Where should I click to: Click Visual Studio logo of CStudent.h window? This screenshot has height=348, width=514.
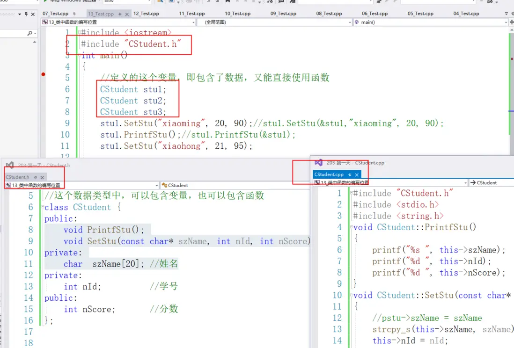[x=10, y=165]
